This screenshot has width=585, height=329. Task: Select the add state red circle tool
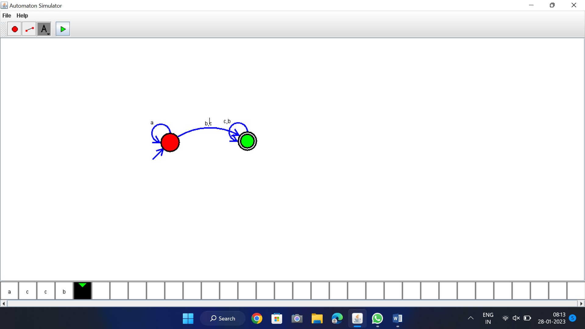14,29
